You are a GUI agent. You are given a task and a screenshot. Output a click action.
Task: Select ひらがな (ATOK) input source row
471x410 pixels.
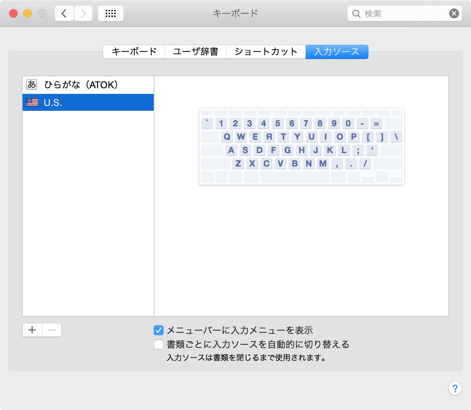pyautogui.click(x=88, y=85)
